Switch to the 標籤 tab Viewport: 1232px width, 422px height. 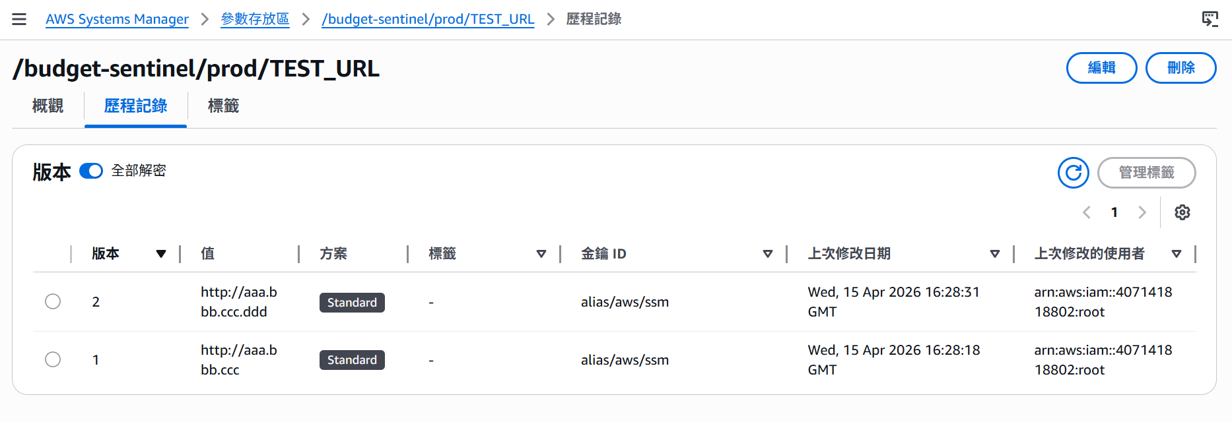click(223, 105)
